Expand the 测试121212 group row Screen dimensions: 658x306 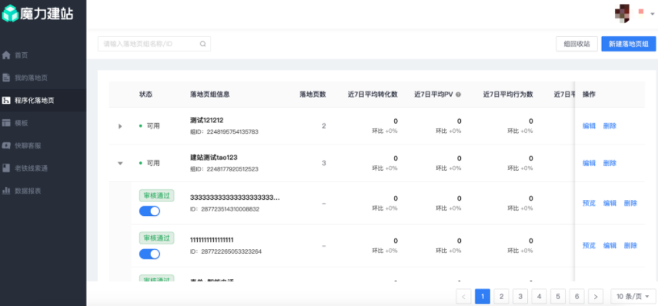pyautogui.click(x=120, y=126)
